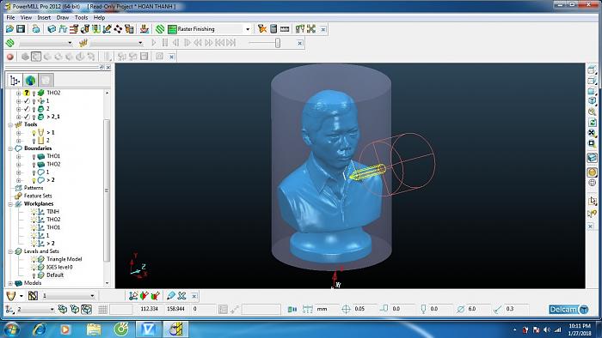602x338 pixels.
Task: Collapse the Tools tree node
Action: (x=10, y=124)
